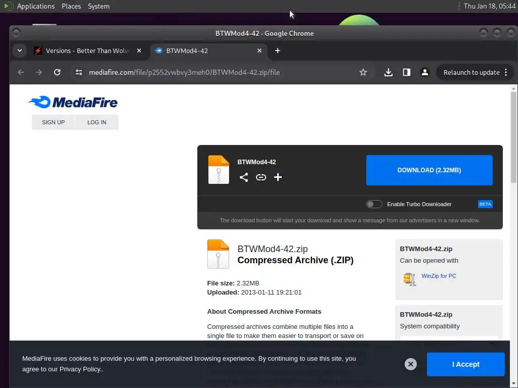Open the Chrome side panel icon
The image size is (518, 388).
(407, 72)
